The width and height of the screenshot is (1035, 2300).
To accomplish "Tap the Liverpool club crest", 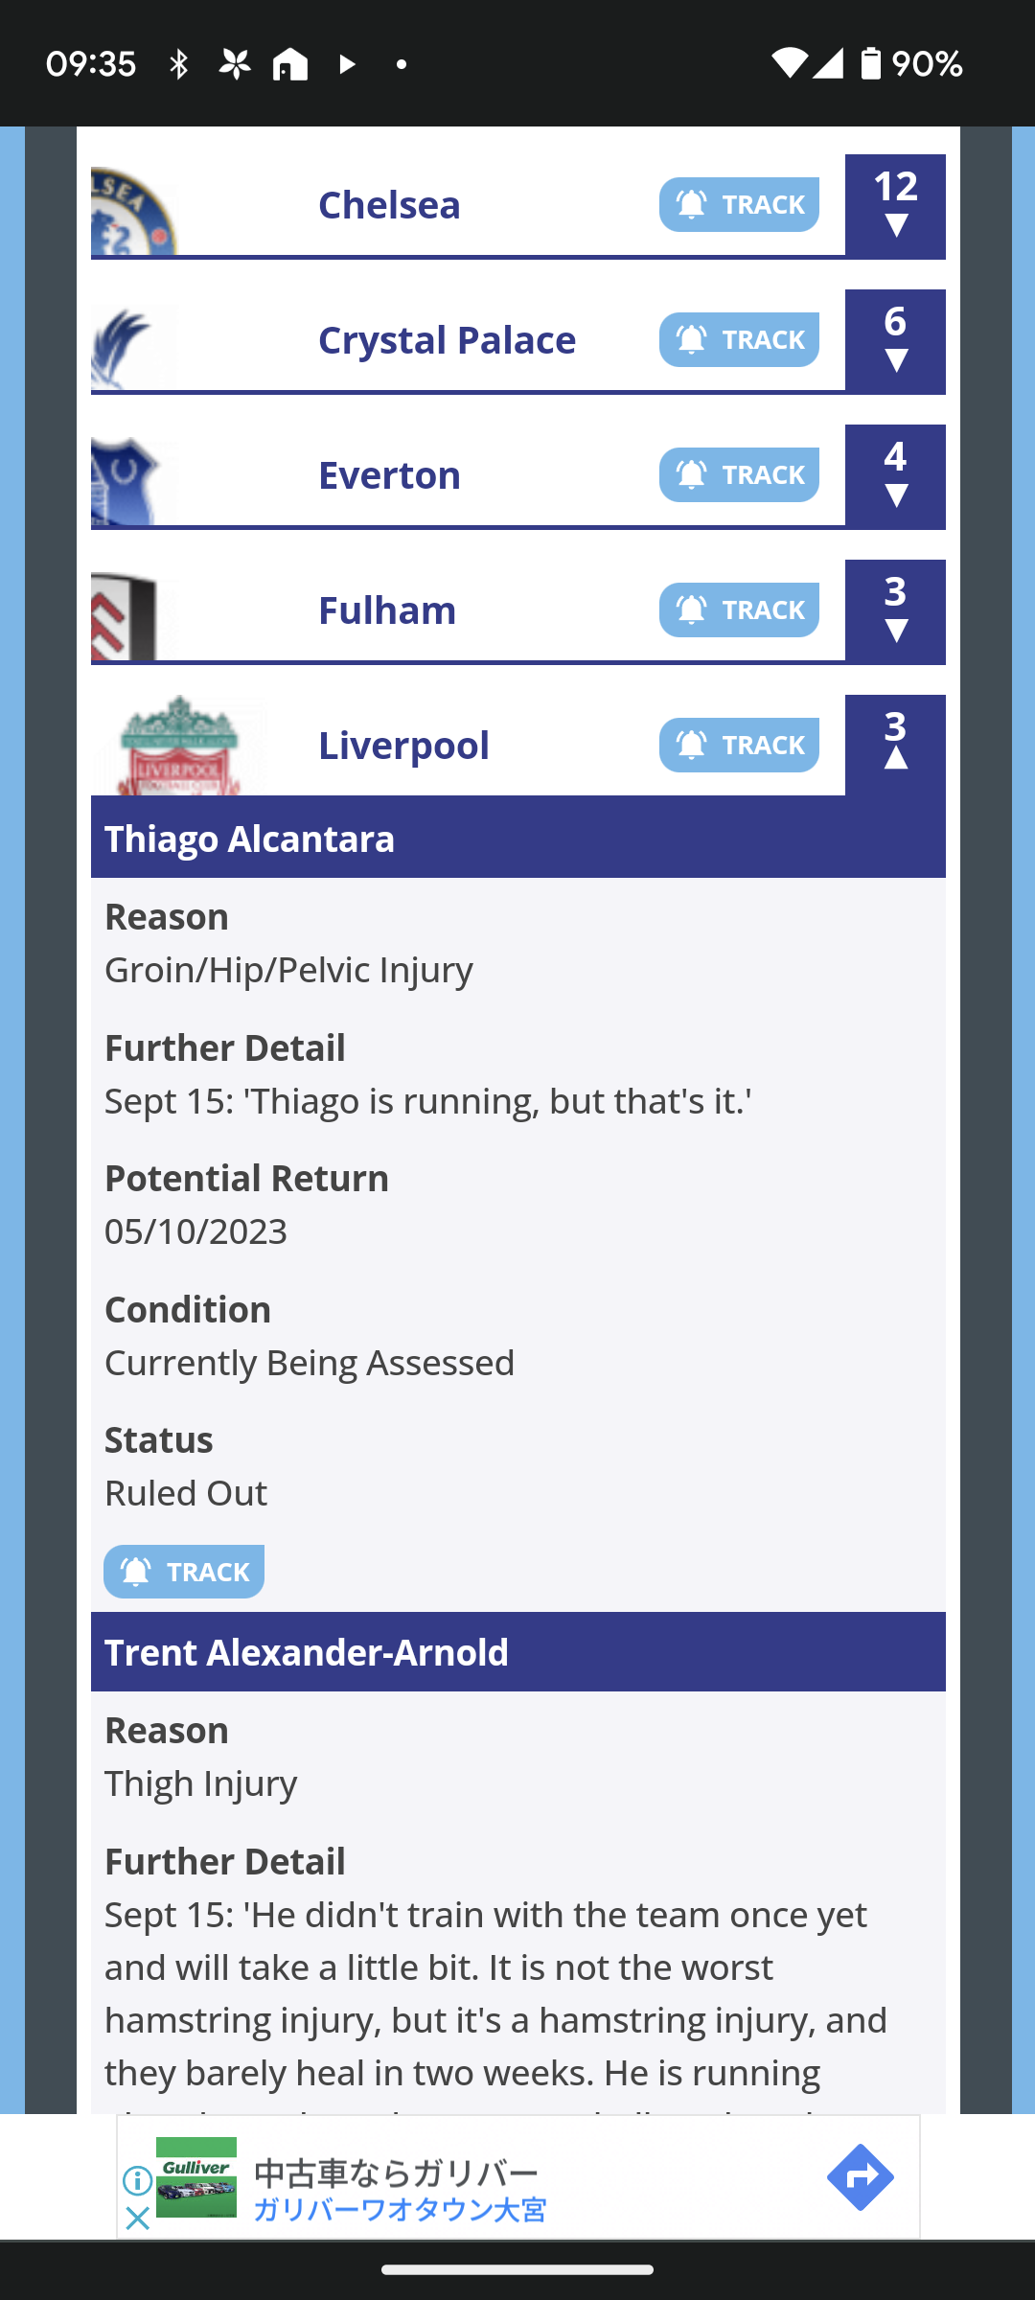I will click(x=179, y=746).
